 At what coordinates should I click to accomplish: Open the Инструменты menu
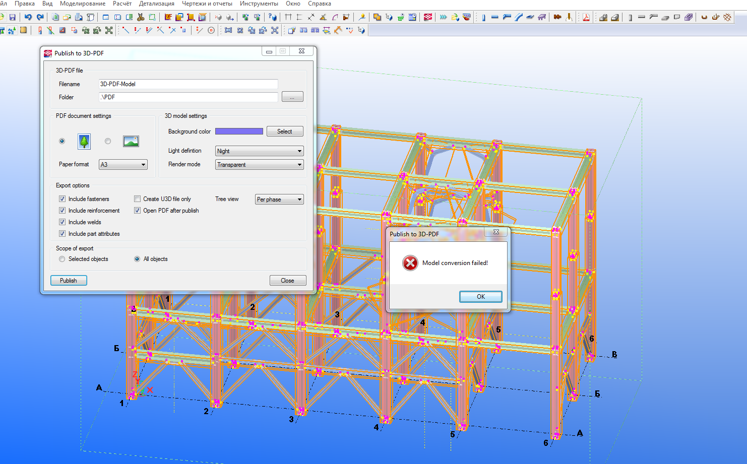pyautogui.click(x=259, y=4)
